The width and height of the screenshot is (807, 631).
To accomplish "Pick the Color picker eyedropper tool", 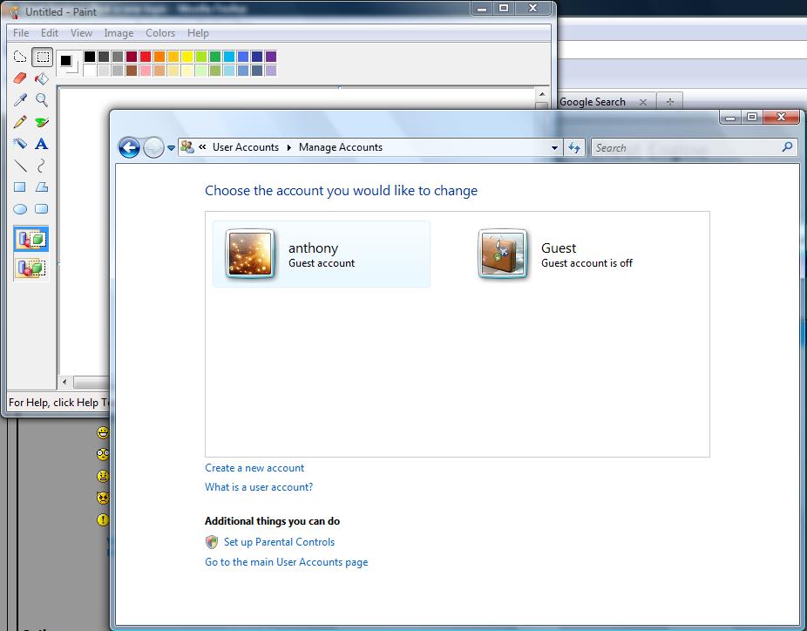I will [20, 100].
